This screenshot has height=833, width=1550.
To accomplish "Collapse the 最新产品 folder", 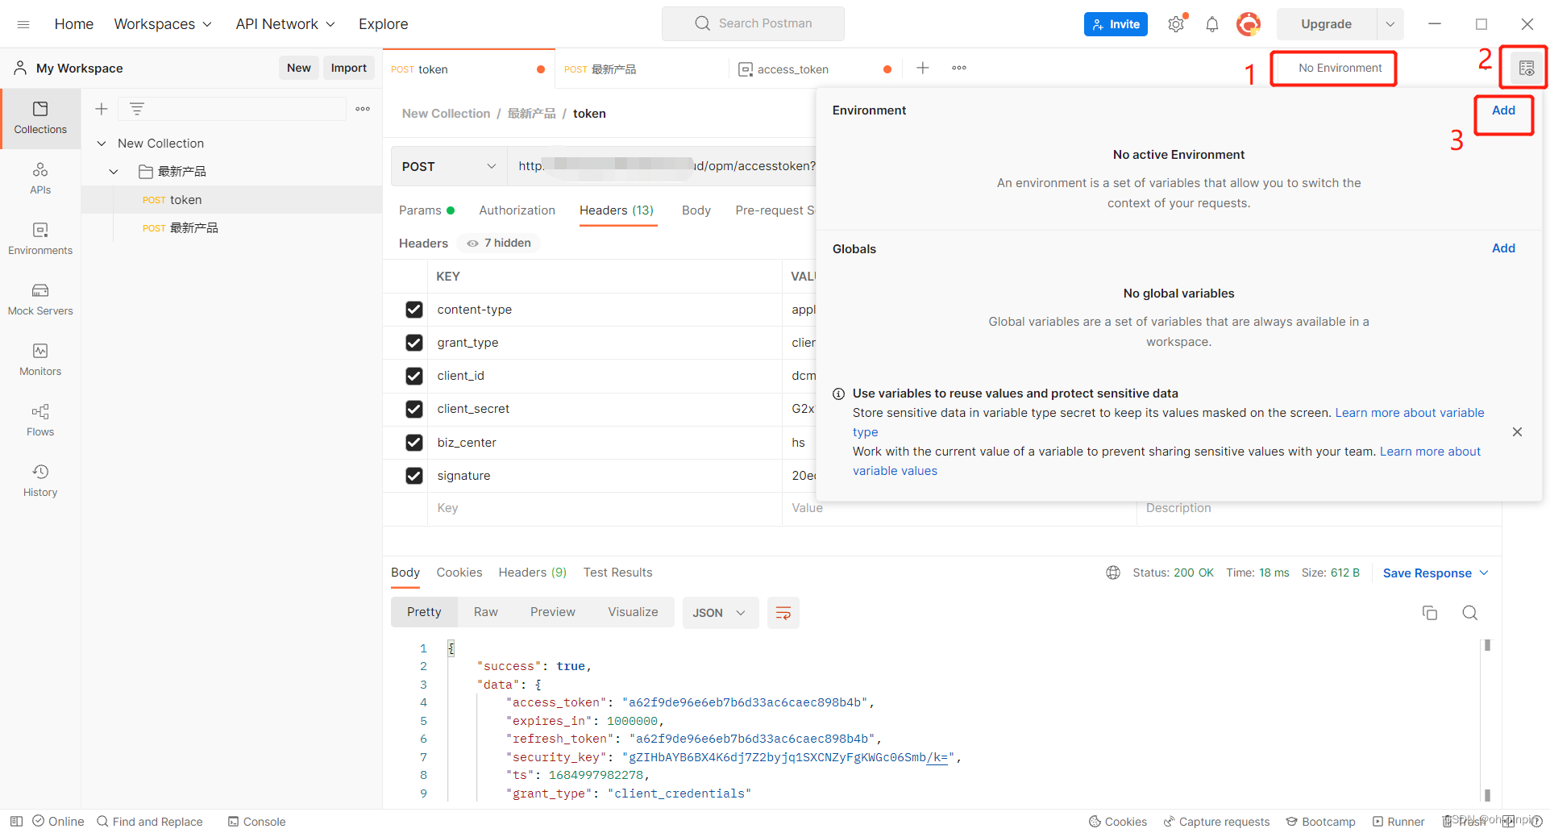I will pos(114,172).
